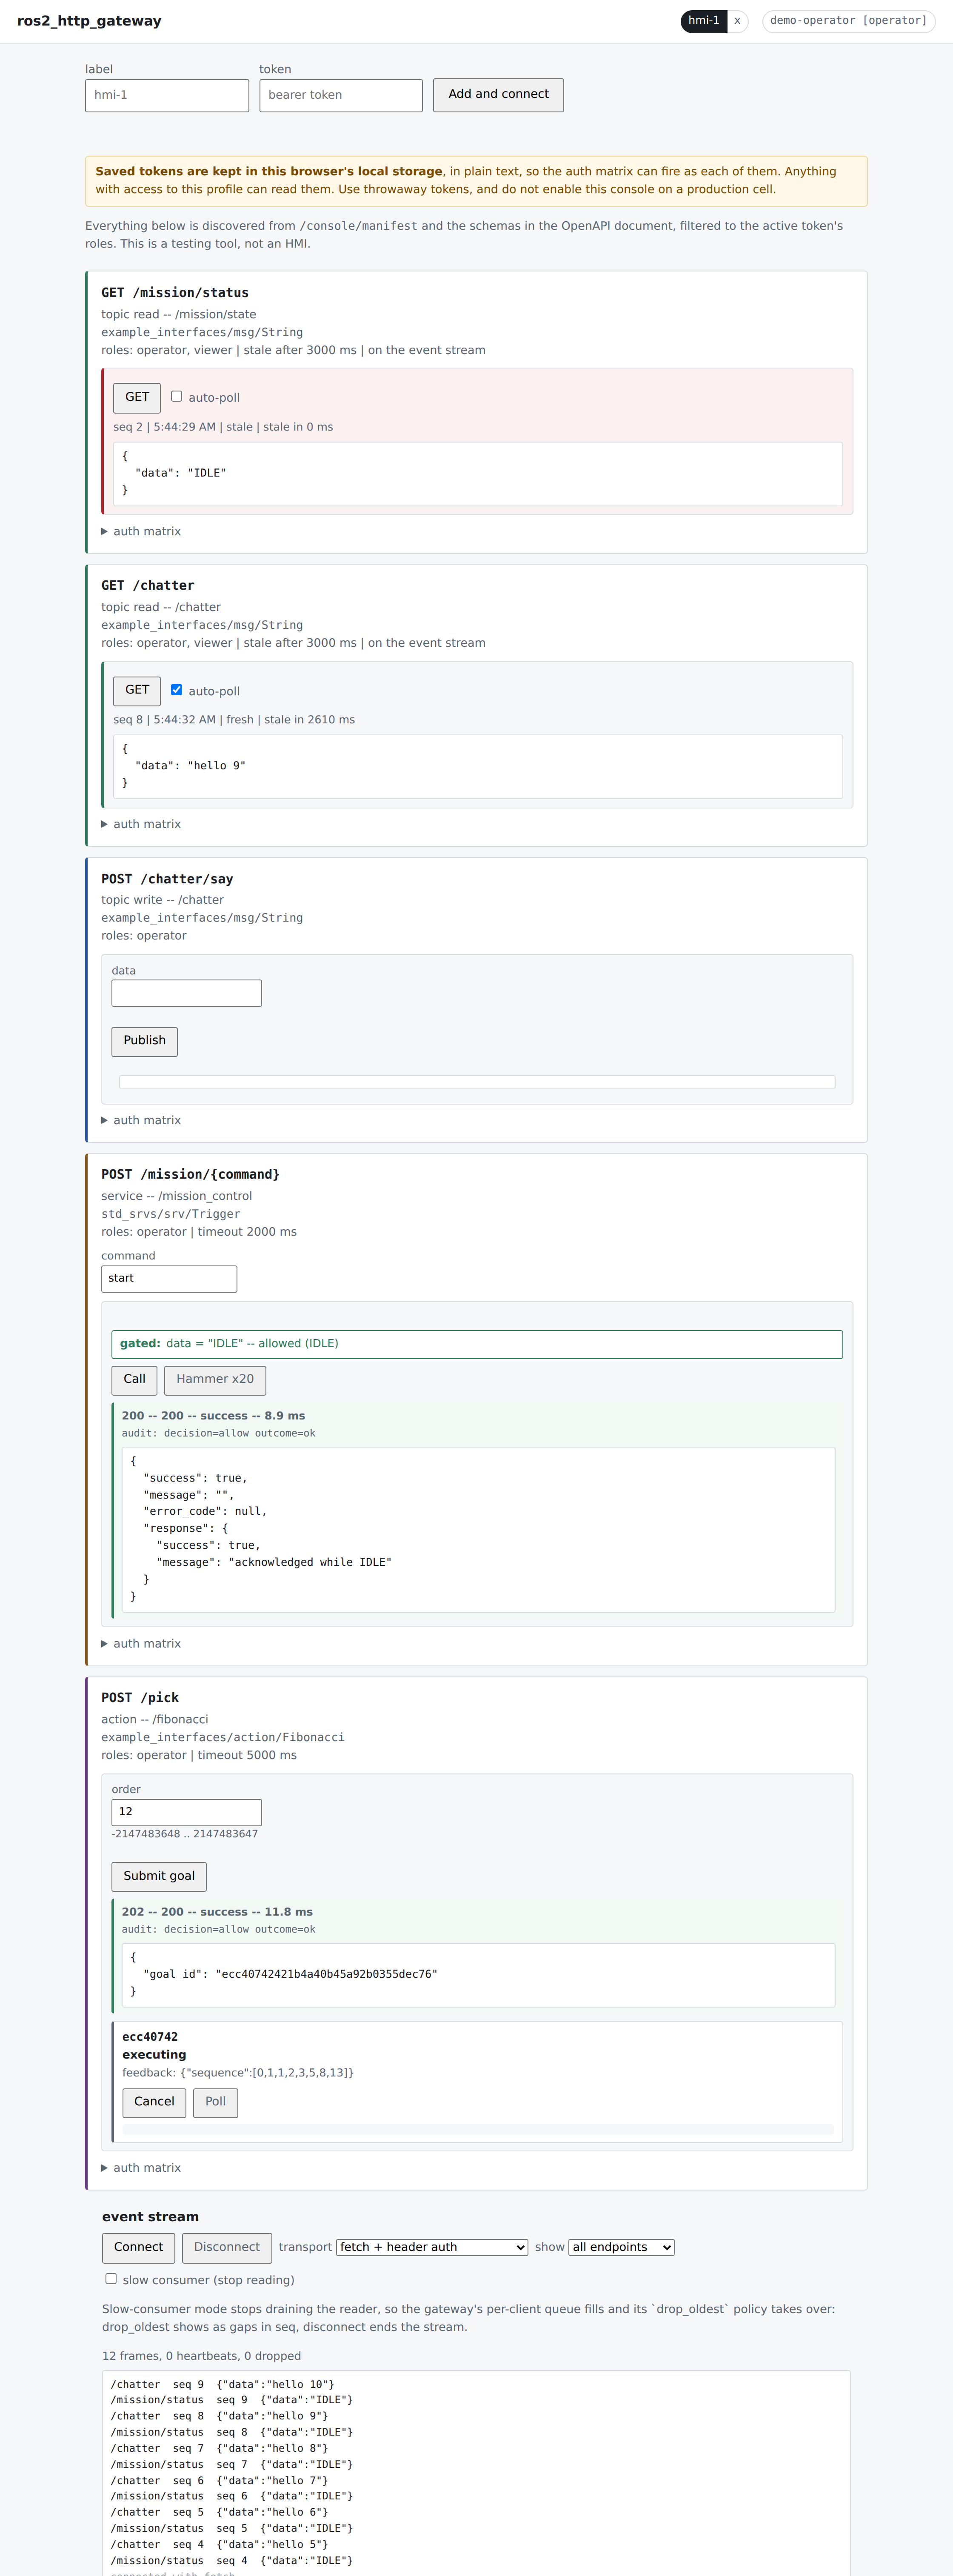Focus the bearer token input field
This screenshot has height=2576, width=953.
coord(341,96)
